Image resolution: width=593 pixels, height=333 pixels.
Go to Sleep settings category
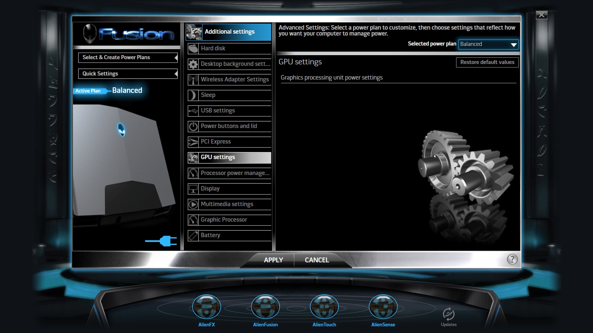point(229,95)
